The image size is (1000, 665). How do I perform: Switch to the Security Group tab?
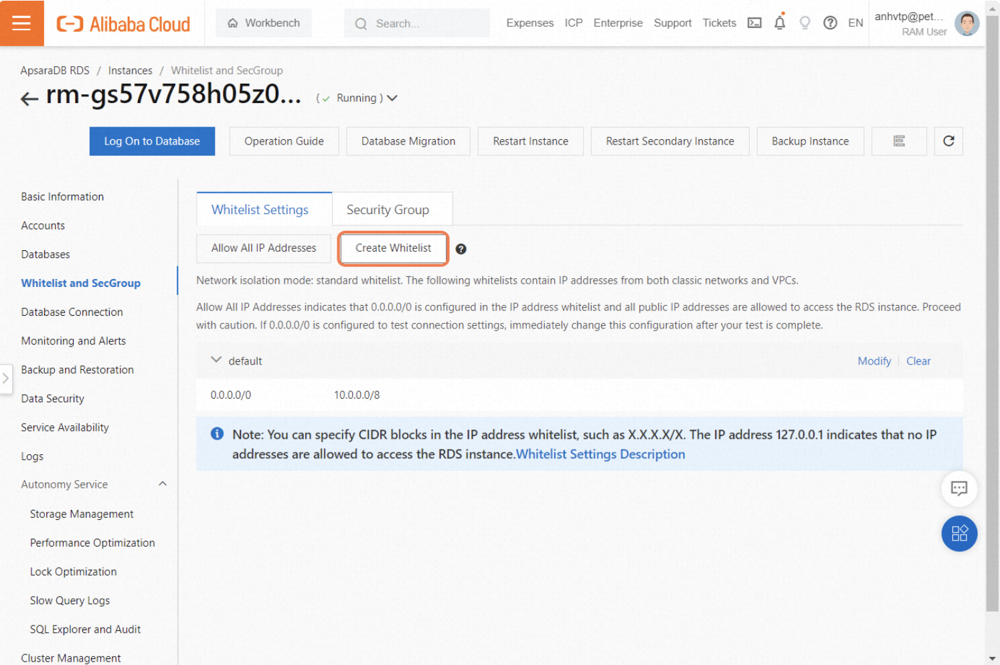pyautogui.click(x=392, y=209)
